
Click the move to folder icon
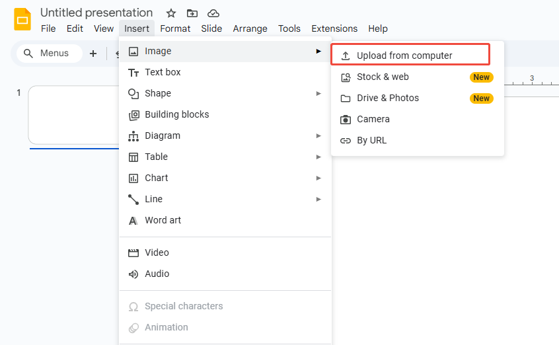(192, 13)
